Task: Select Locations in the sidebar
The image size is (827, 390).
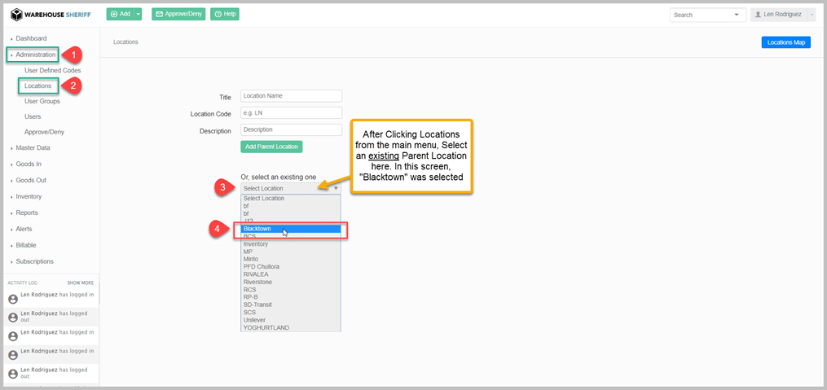Action: [x=37, y=85]
